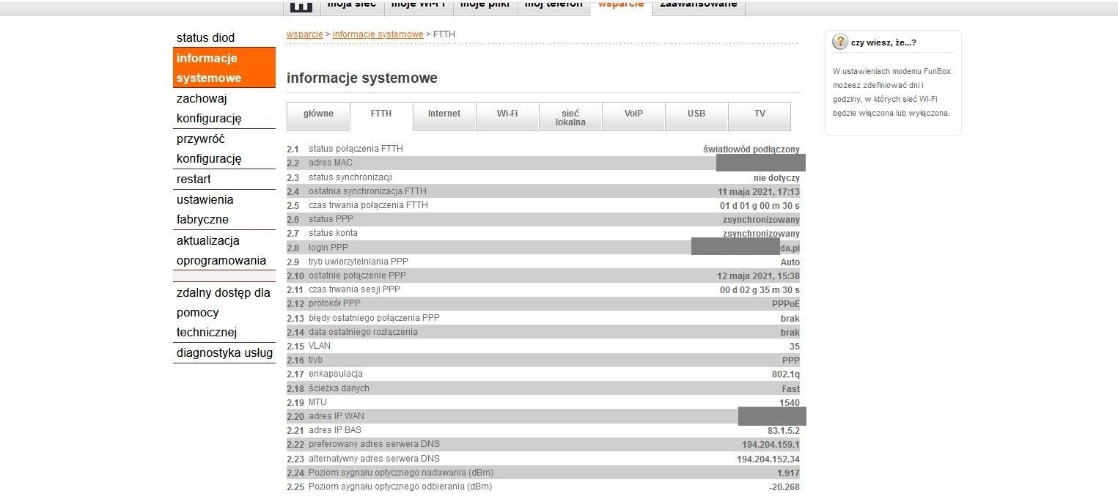The image size is (1118, 499).
Task: Switch to the VoIP tab
Action: point(633,115)
